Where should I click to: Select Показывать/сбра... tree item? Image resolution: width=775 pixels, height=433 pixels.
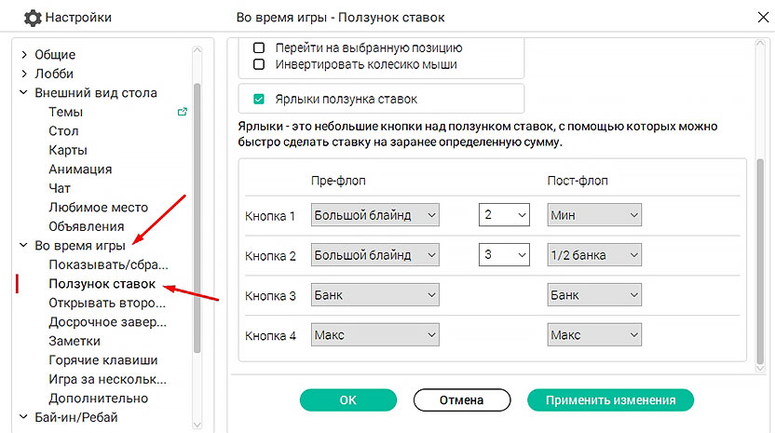[x=108, y=265]
